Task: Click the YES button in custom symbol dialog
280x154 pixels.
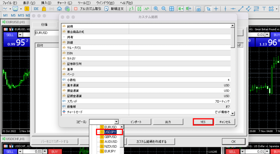Action: click(203, 122)
